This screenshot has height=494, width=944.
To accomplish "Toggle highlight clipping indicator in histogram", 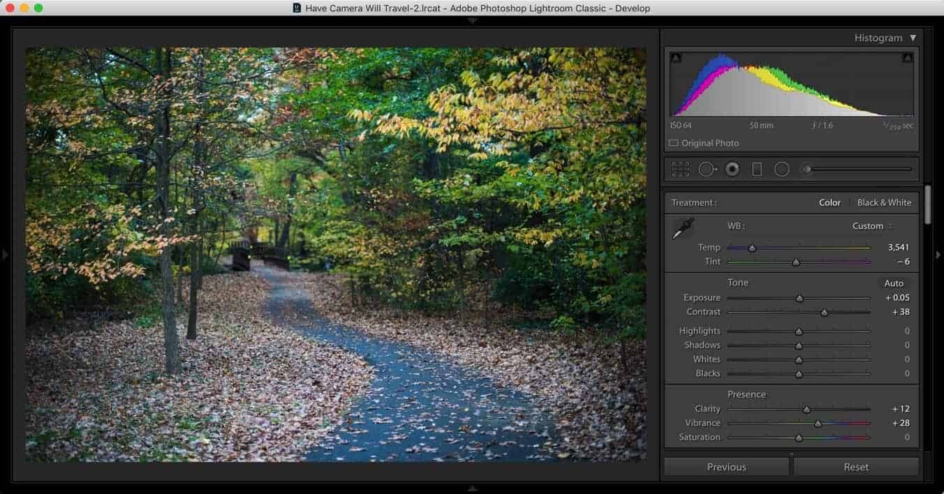I will (x=908, y=58).
